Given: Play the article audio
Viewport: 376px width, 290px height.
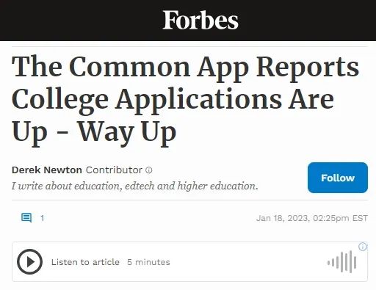Looking at the screenshot, I should (x=29, y=261).
